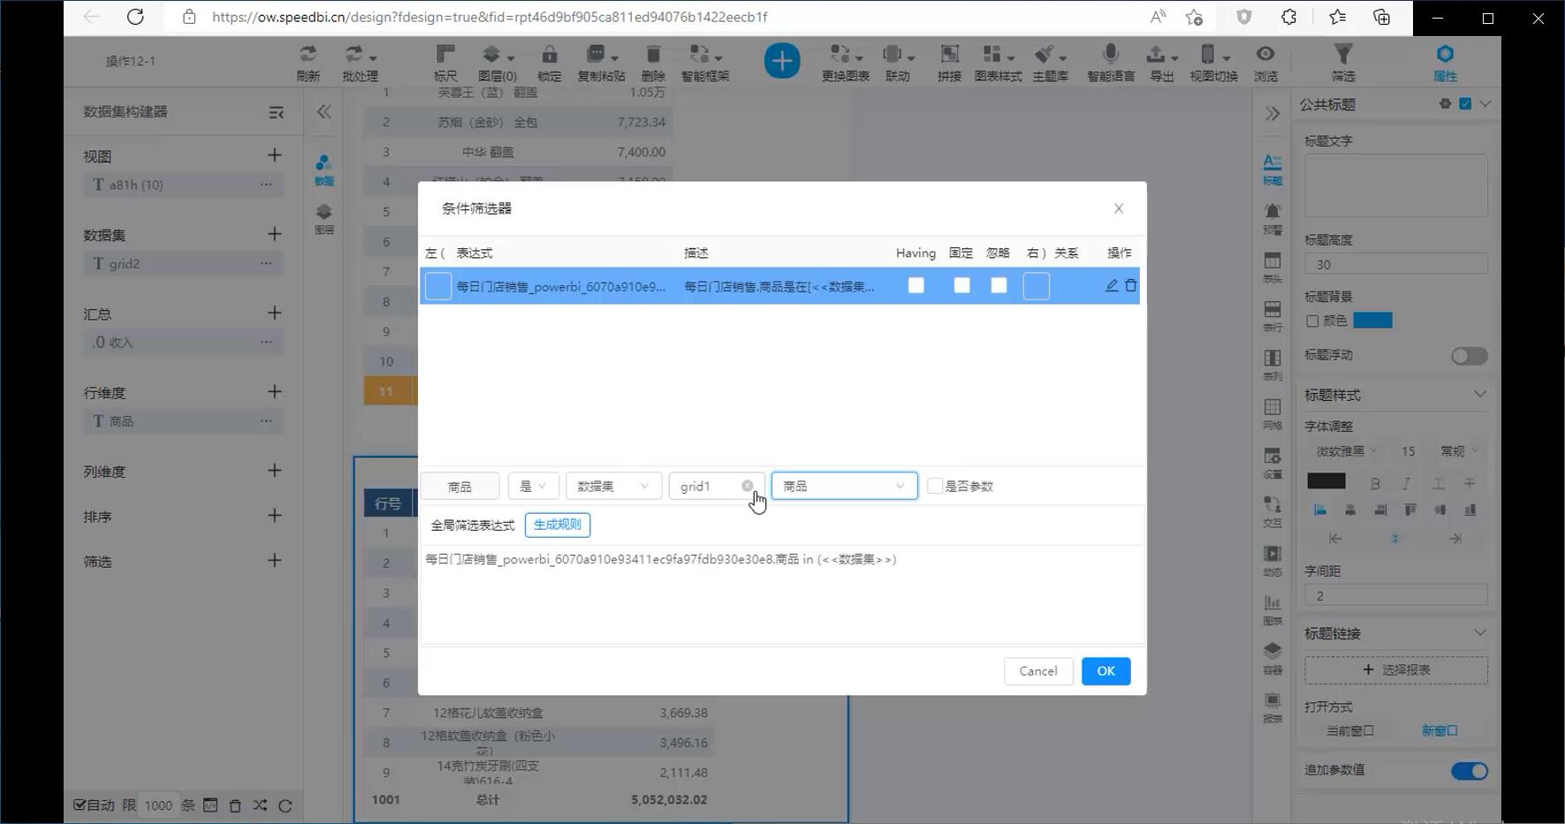Open the 商品 field dropdown

click(844, 486)
